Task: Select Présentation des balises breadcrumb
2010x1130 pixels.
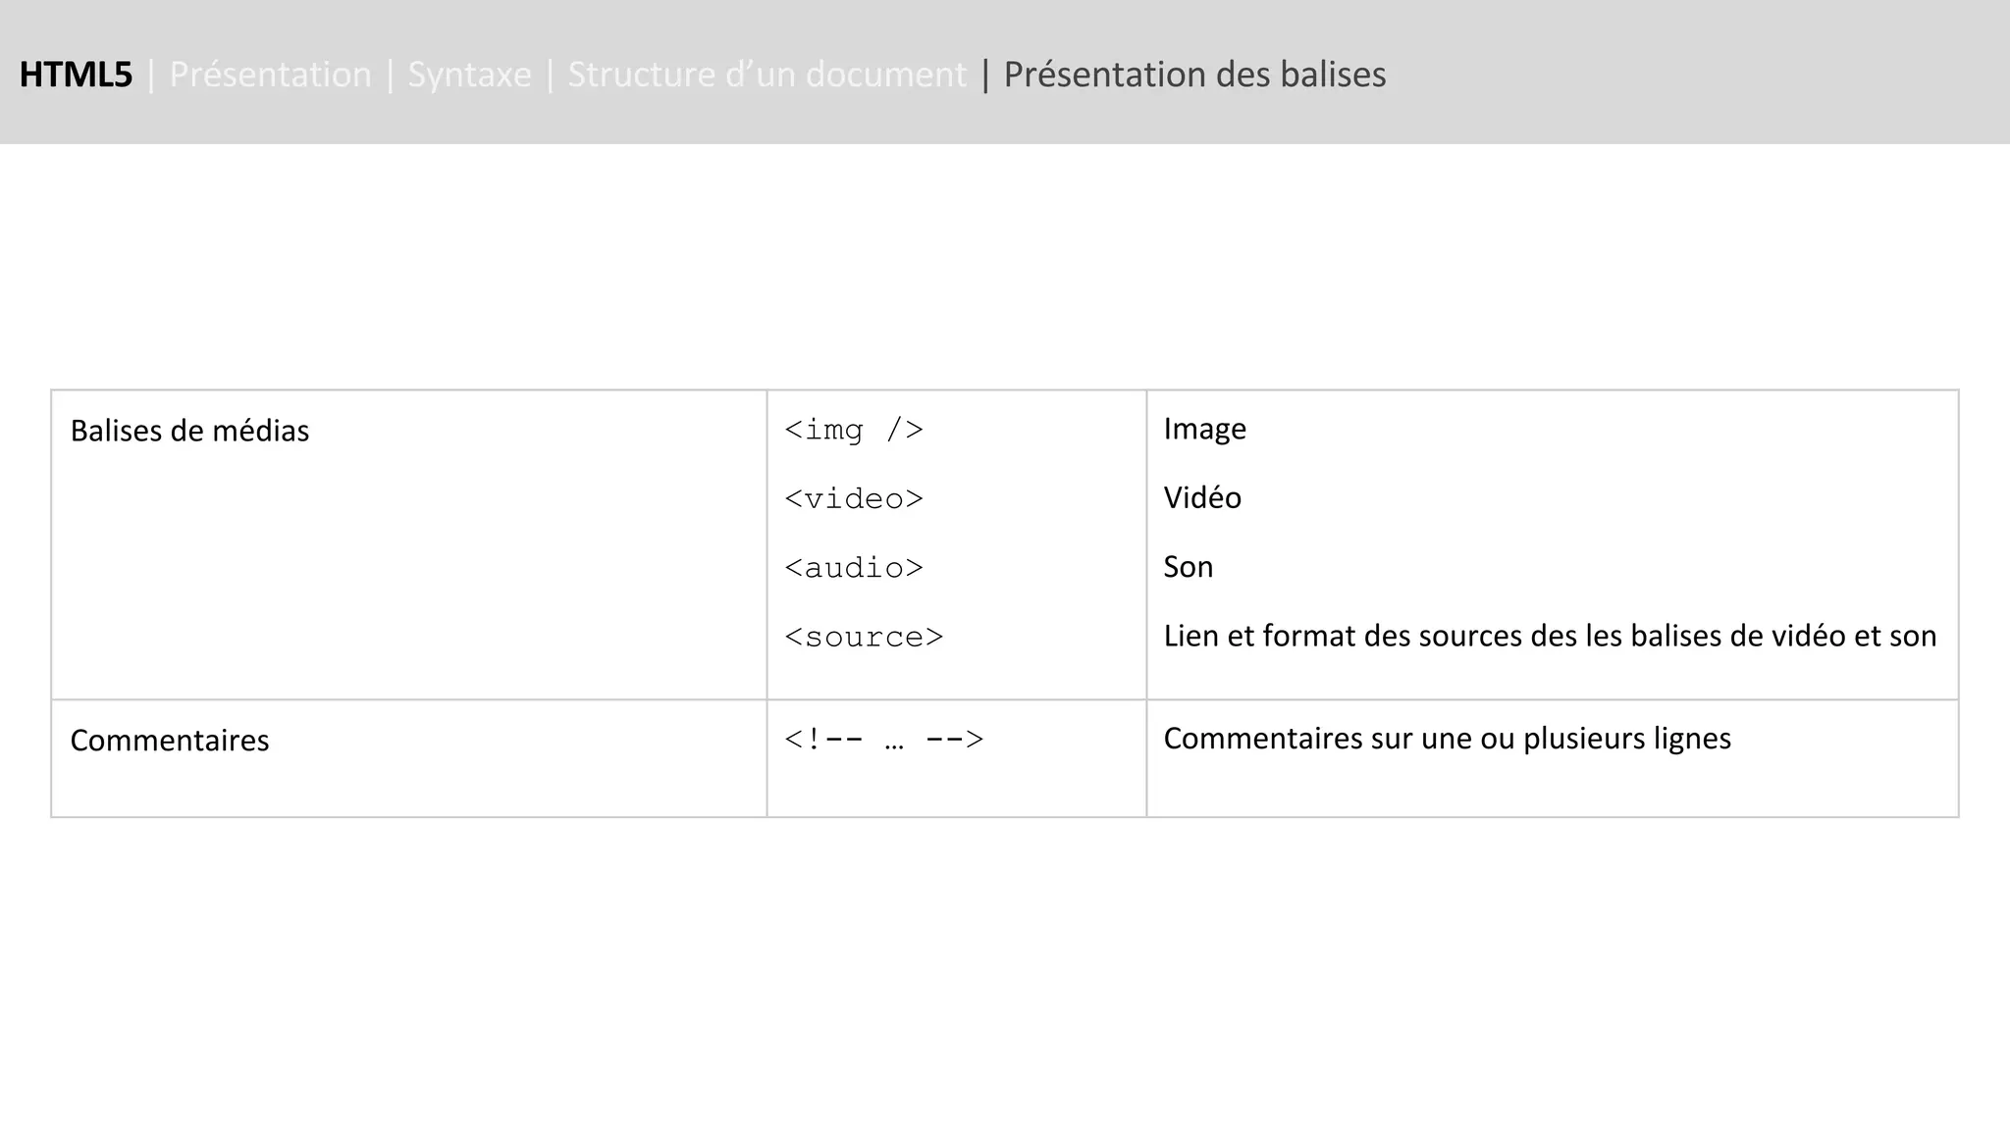Action: (x=1194, y=75)
